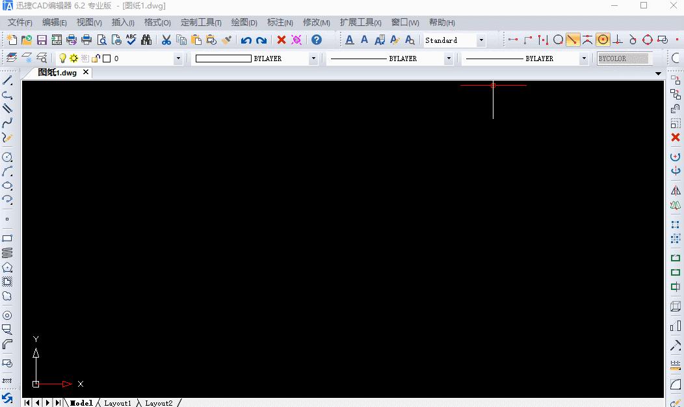684x407 pixels.
Task: Click the Open file folder icon
Action: (27, 40)
